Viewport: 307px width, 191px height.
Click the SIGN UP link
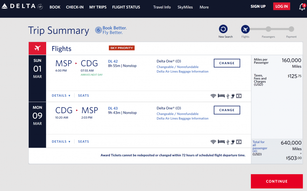(x=258, y=7)
